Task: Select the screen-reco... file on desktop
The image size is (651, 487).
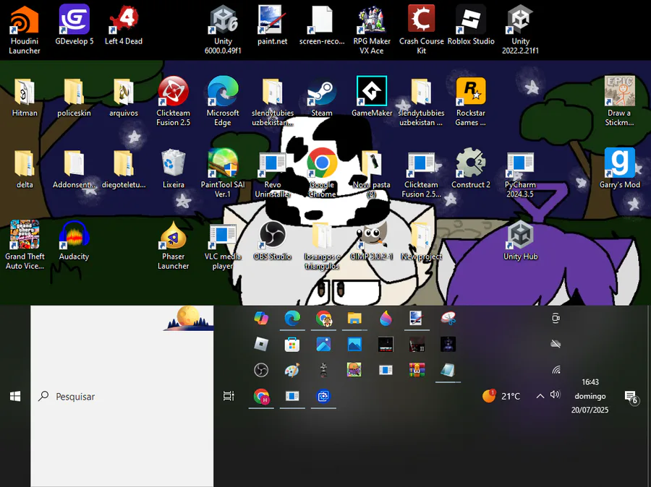Action: point(322,26)
